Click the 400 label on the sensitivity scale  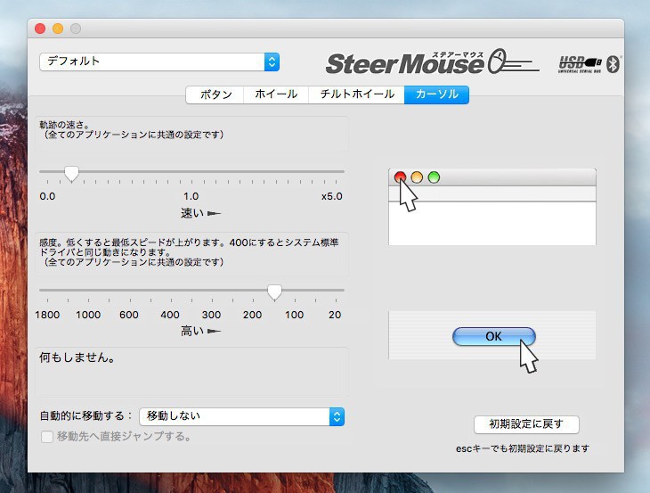pos(170,315)
